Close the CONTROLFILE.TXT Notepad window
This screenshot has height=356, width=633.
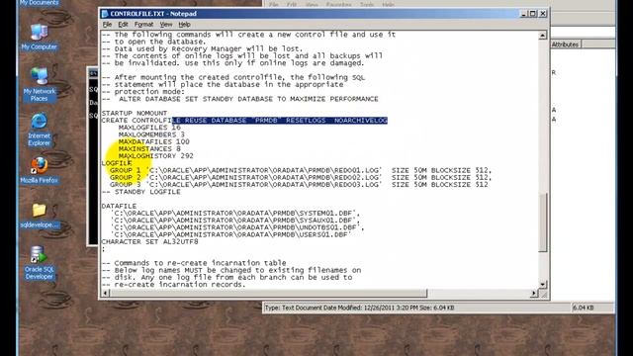coord(543,14)
